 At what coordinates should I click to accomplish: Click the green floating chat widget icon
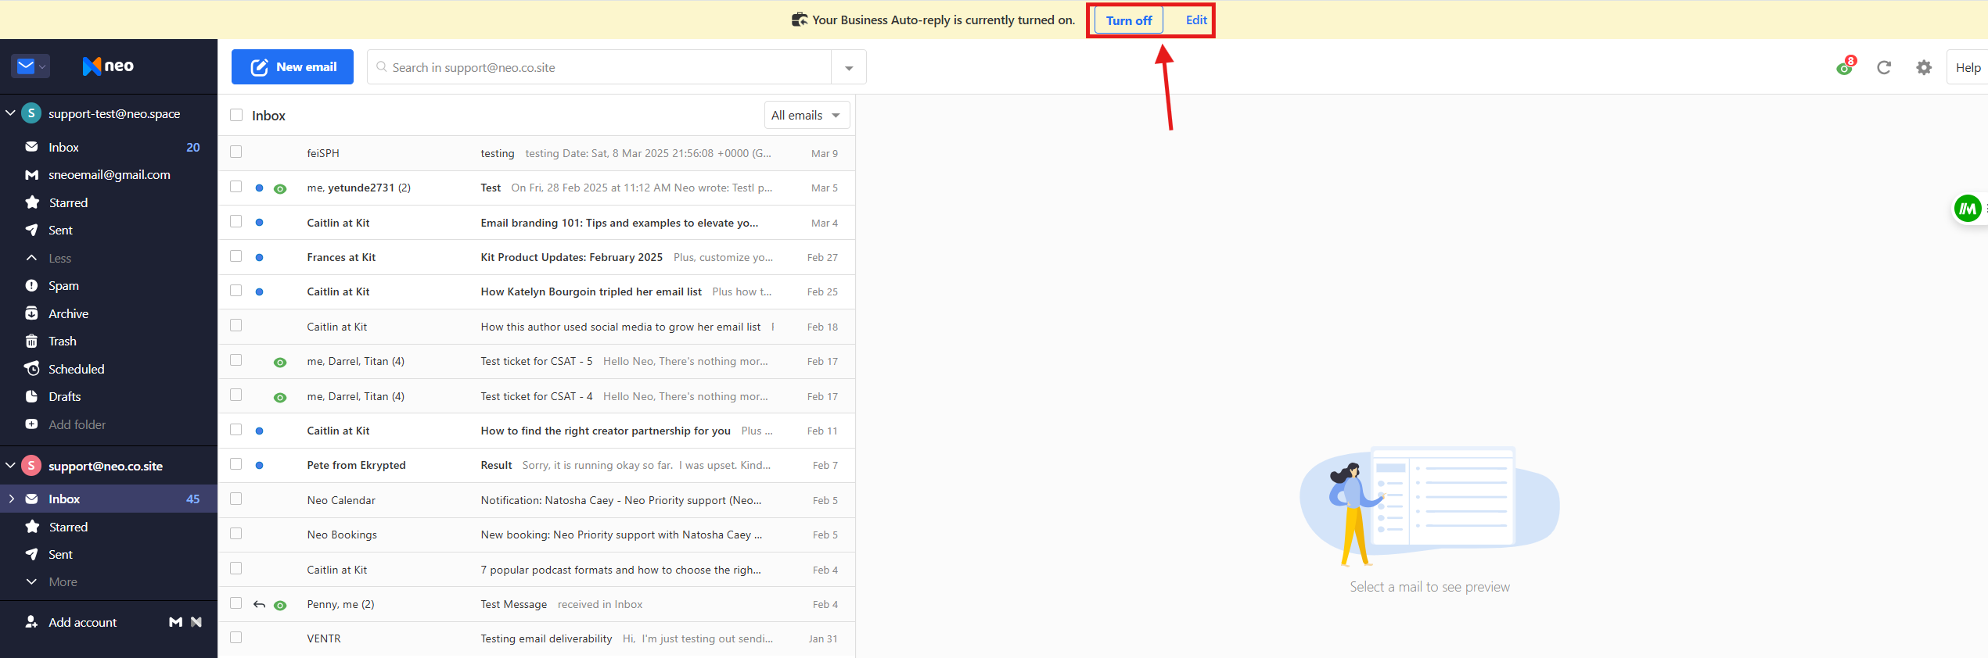(x=1967, y=209)
